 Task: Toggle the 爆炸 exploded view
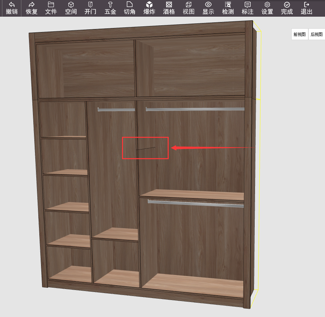(149, 8)
